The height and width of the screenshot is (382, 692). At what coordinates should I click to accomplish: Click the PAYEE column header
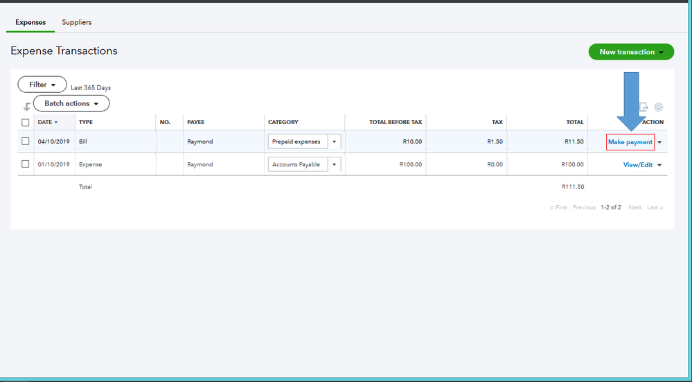(196, 122)
